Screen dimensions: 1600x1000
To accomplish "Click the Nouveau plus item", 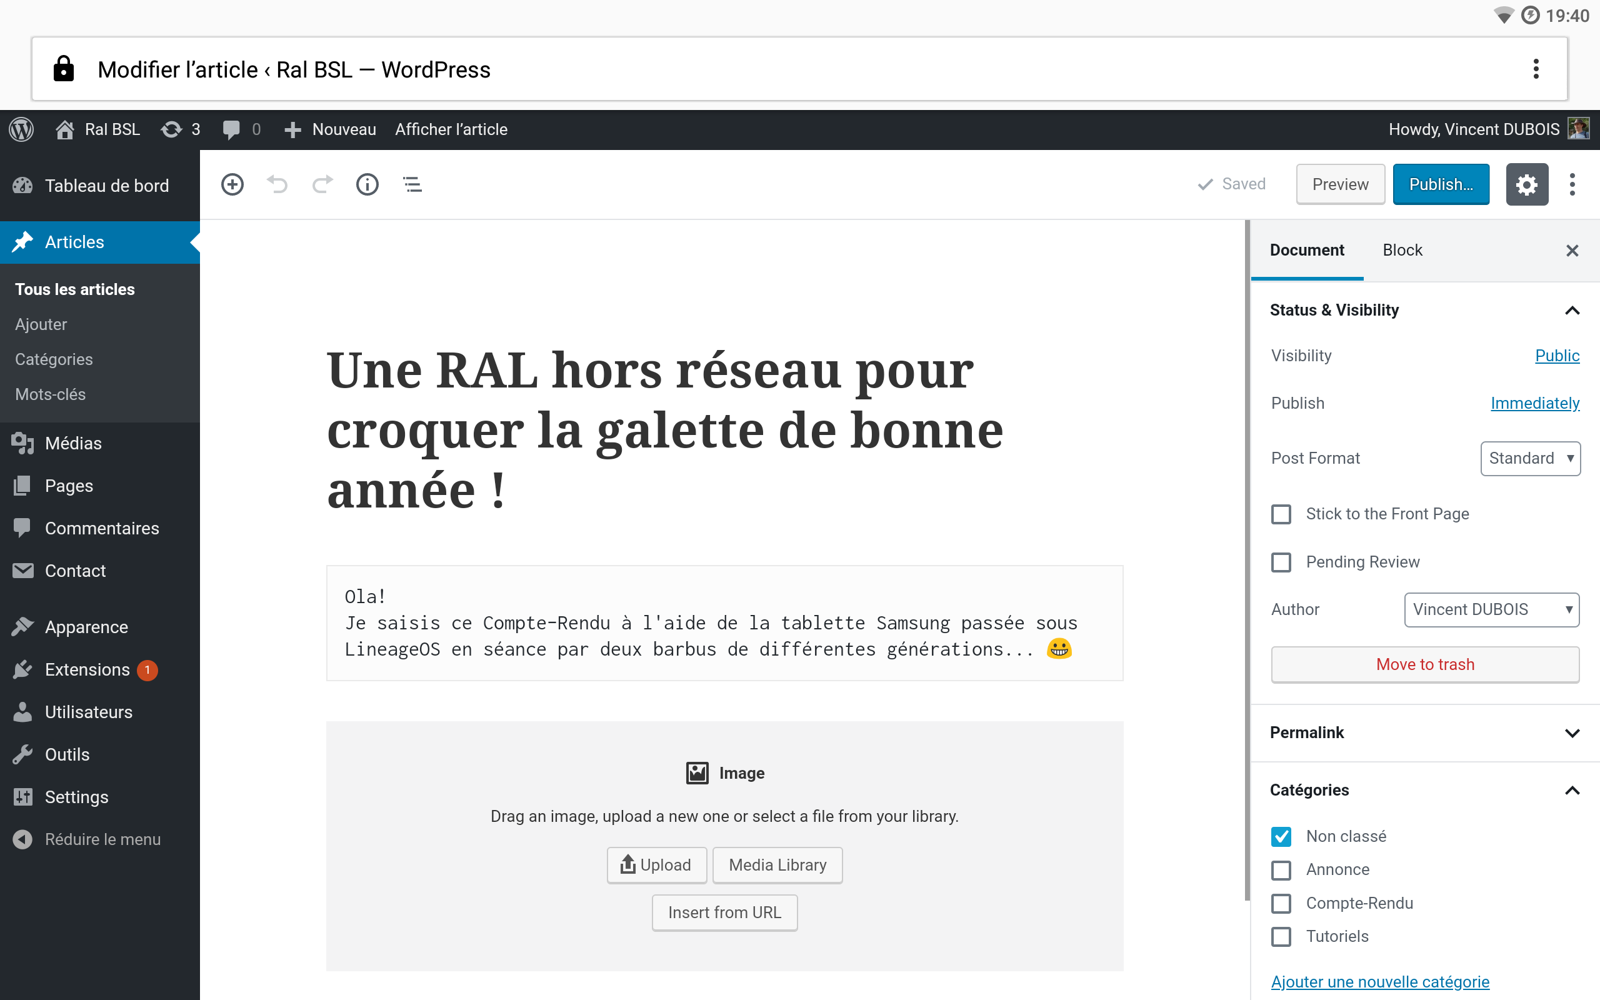I will click(x=330, y=129).
